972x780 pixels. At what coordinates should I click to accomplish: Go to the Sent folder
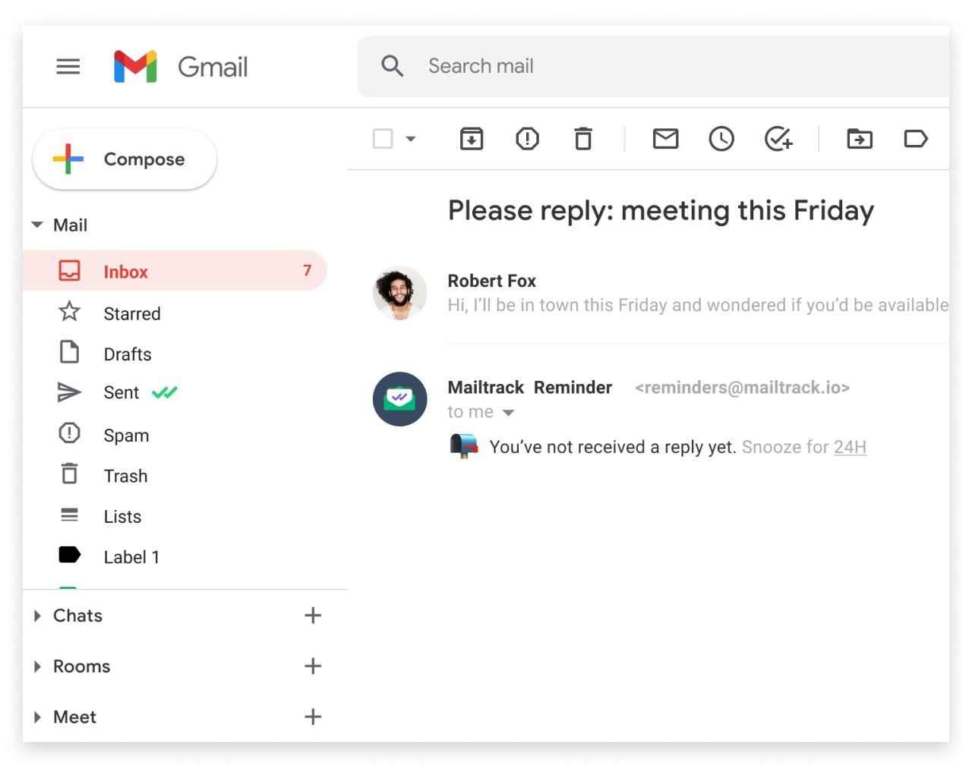[x=121, y=393]
